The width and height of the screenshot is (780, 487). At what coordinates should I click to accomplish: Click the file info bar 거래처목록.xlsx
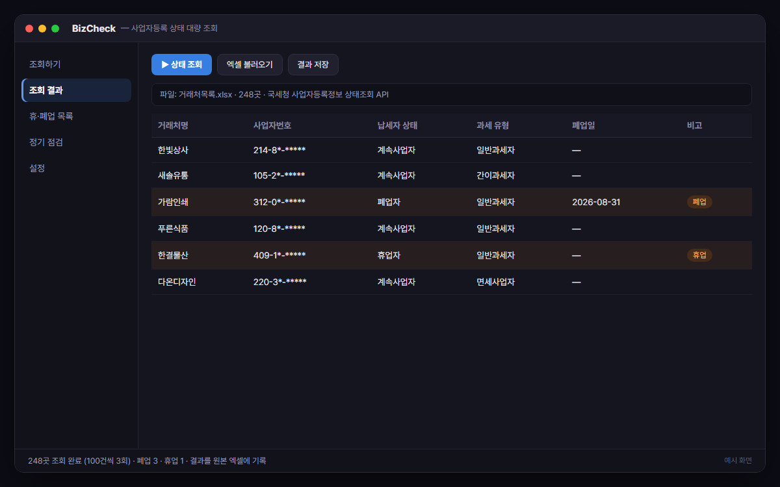click(451, 94)
